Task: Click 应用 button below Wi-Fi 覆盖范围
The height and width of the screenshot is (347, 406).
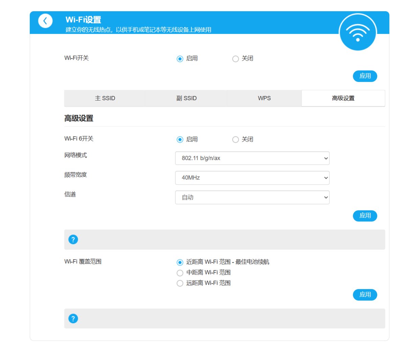Action: [365, 295]
